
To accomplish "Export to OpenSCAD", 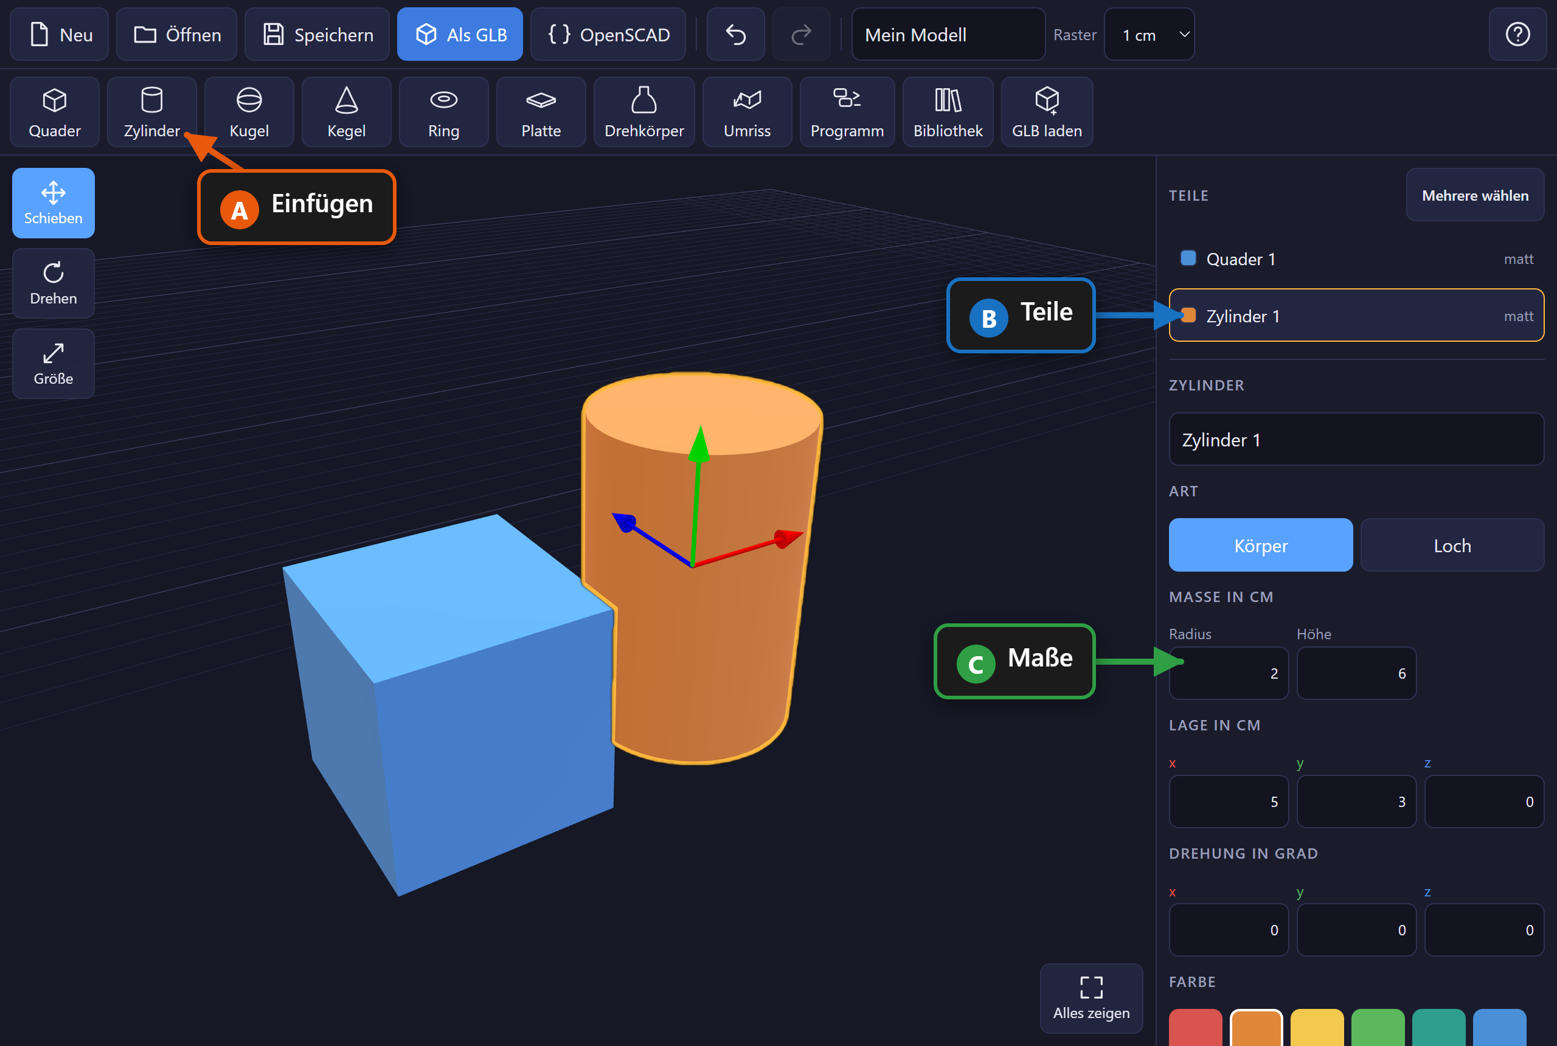I will (x=608, y=34).
